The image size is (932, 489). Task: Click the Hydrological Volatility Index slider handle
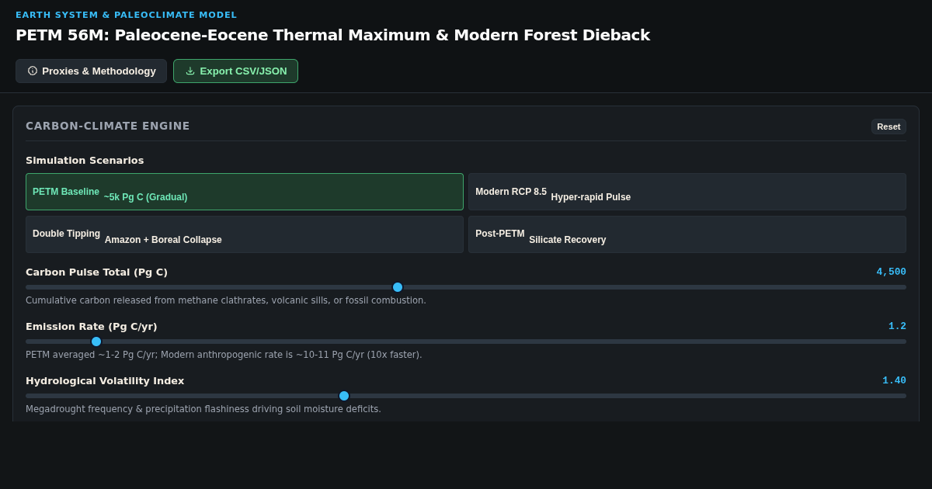pos(344,396)
